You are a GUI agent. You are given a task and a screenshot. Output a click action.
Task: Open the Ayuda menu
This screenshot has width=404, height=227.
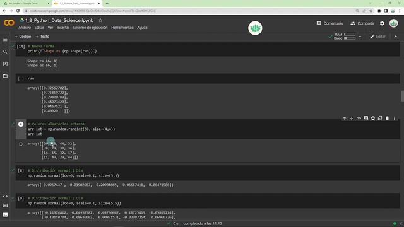[x=142, y=28]
